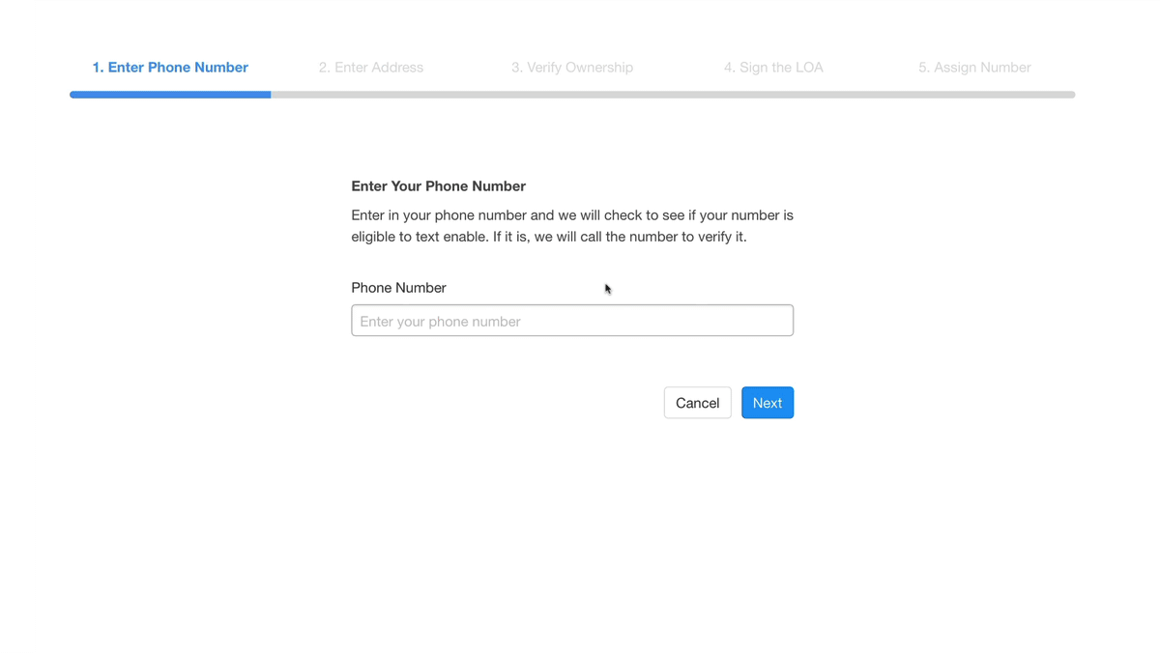Click the step labeled "Enter Address"
The width and height of the screenshot is (1160, 653).
coord(371,67)
